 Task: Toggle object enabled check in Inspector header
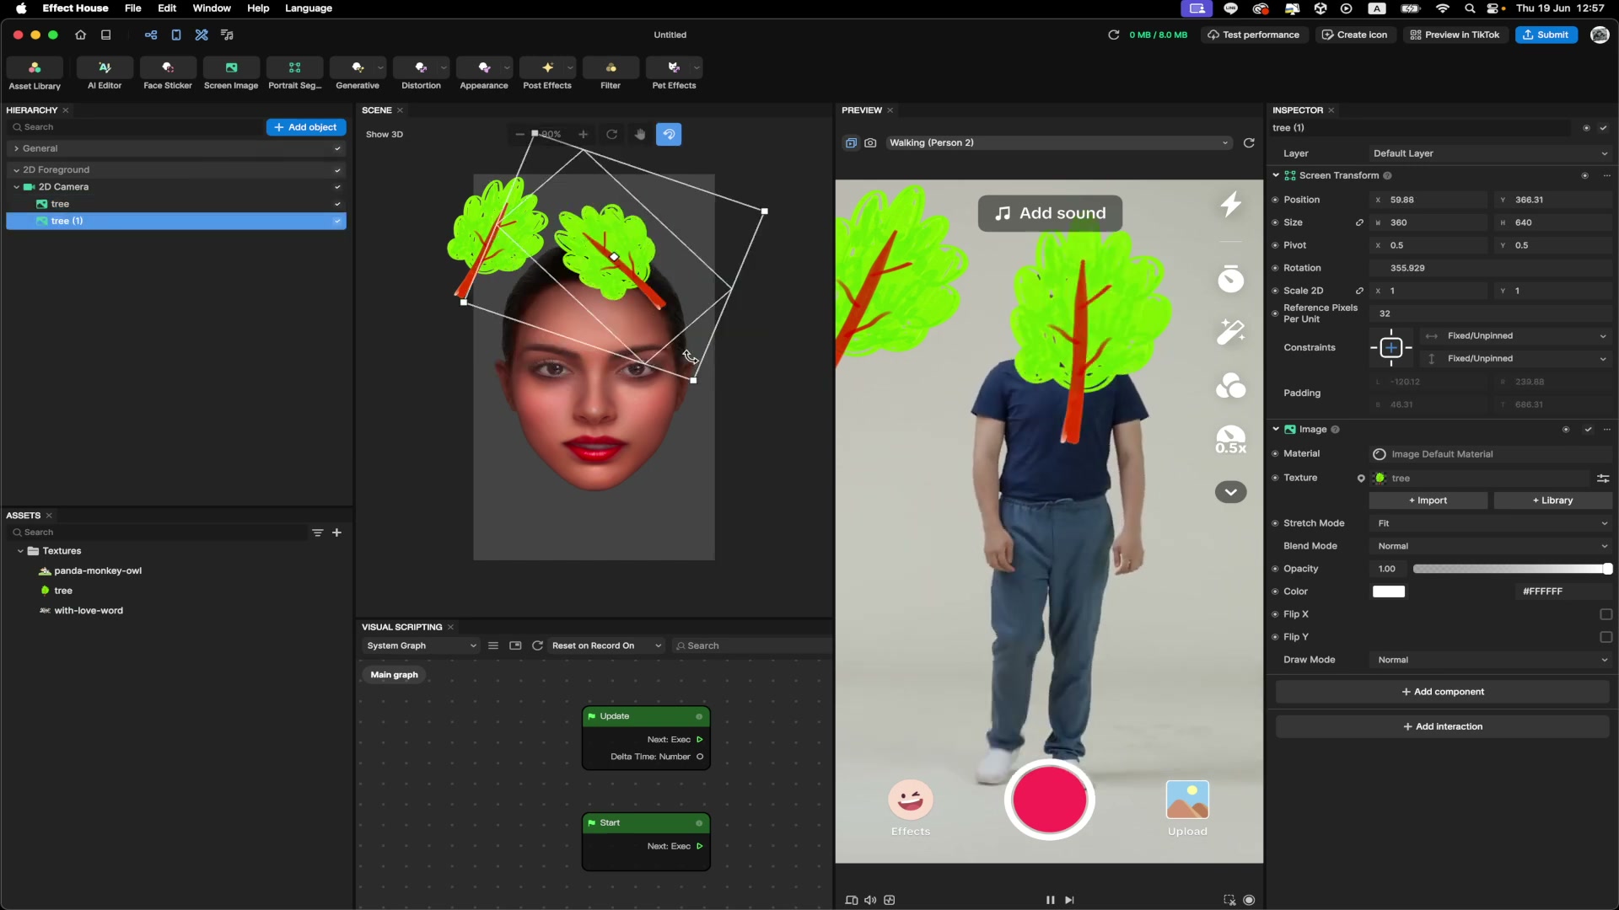(x=1603, y=128)
